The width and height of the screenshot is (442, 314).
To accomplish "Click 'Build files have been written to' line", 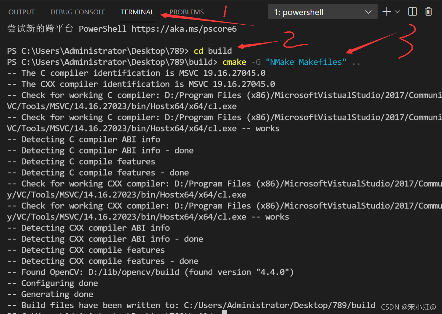I will (x=191, y=305).
